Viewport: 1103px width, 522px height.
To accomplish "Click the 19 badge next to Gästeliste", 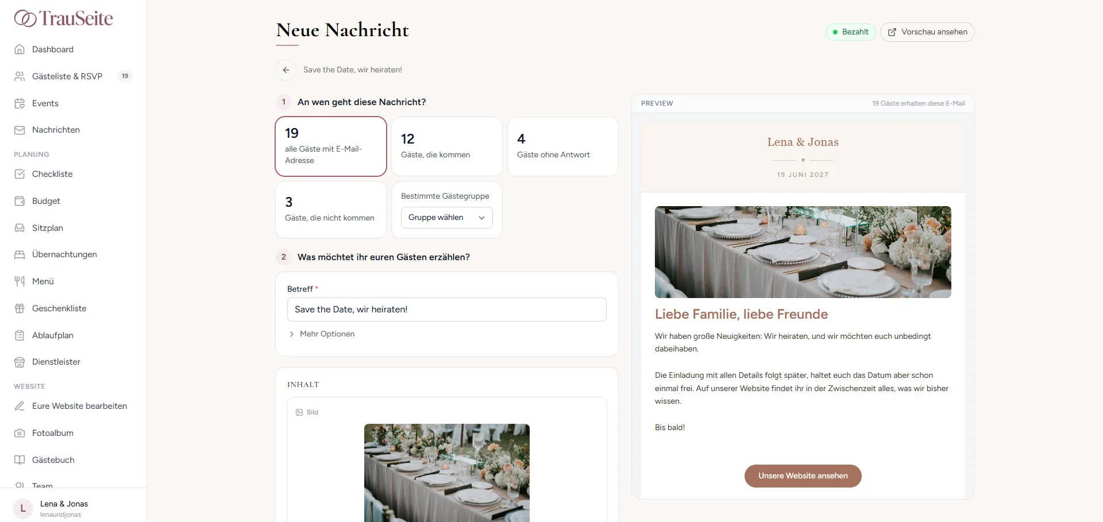I will tap(125, 76).
